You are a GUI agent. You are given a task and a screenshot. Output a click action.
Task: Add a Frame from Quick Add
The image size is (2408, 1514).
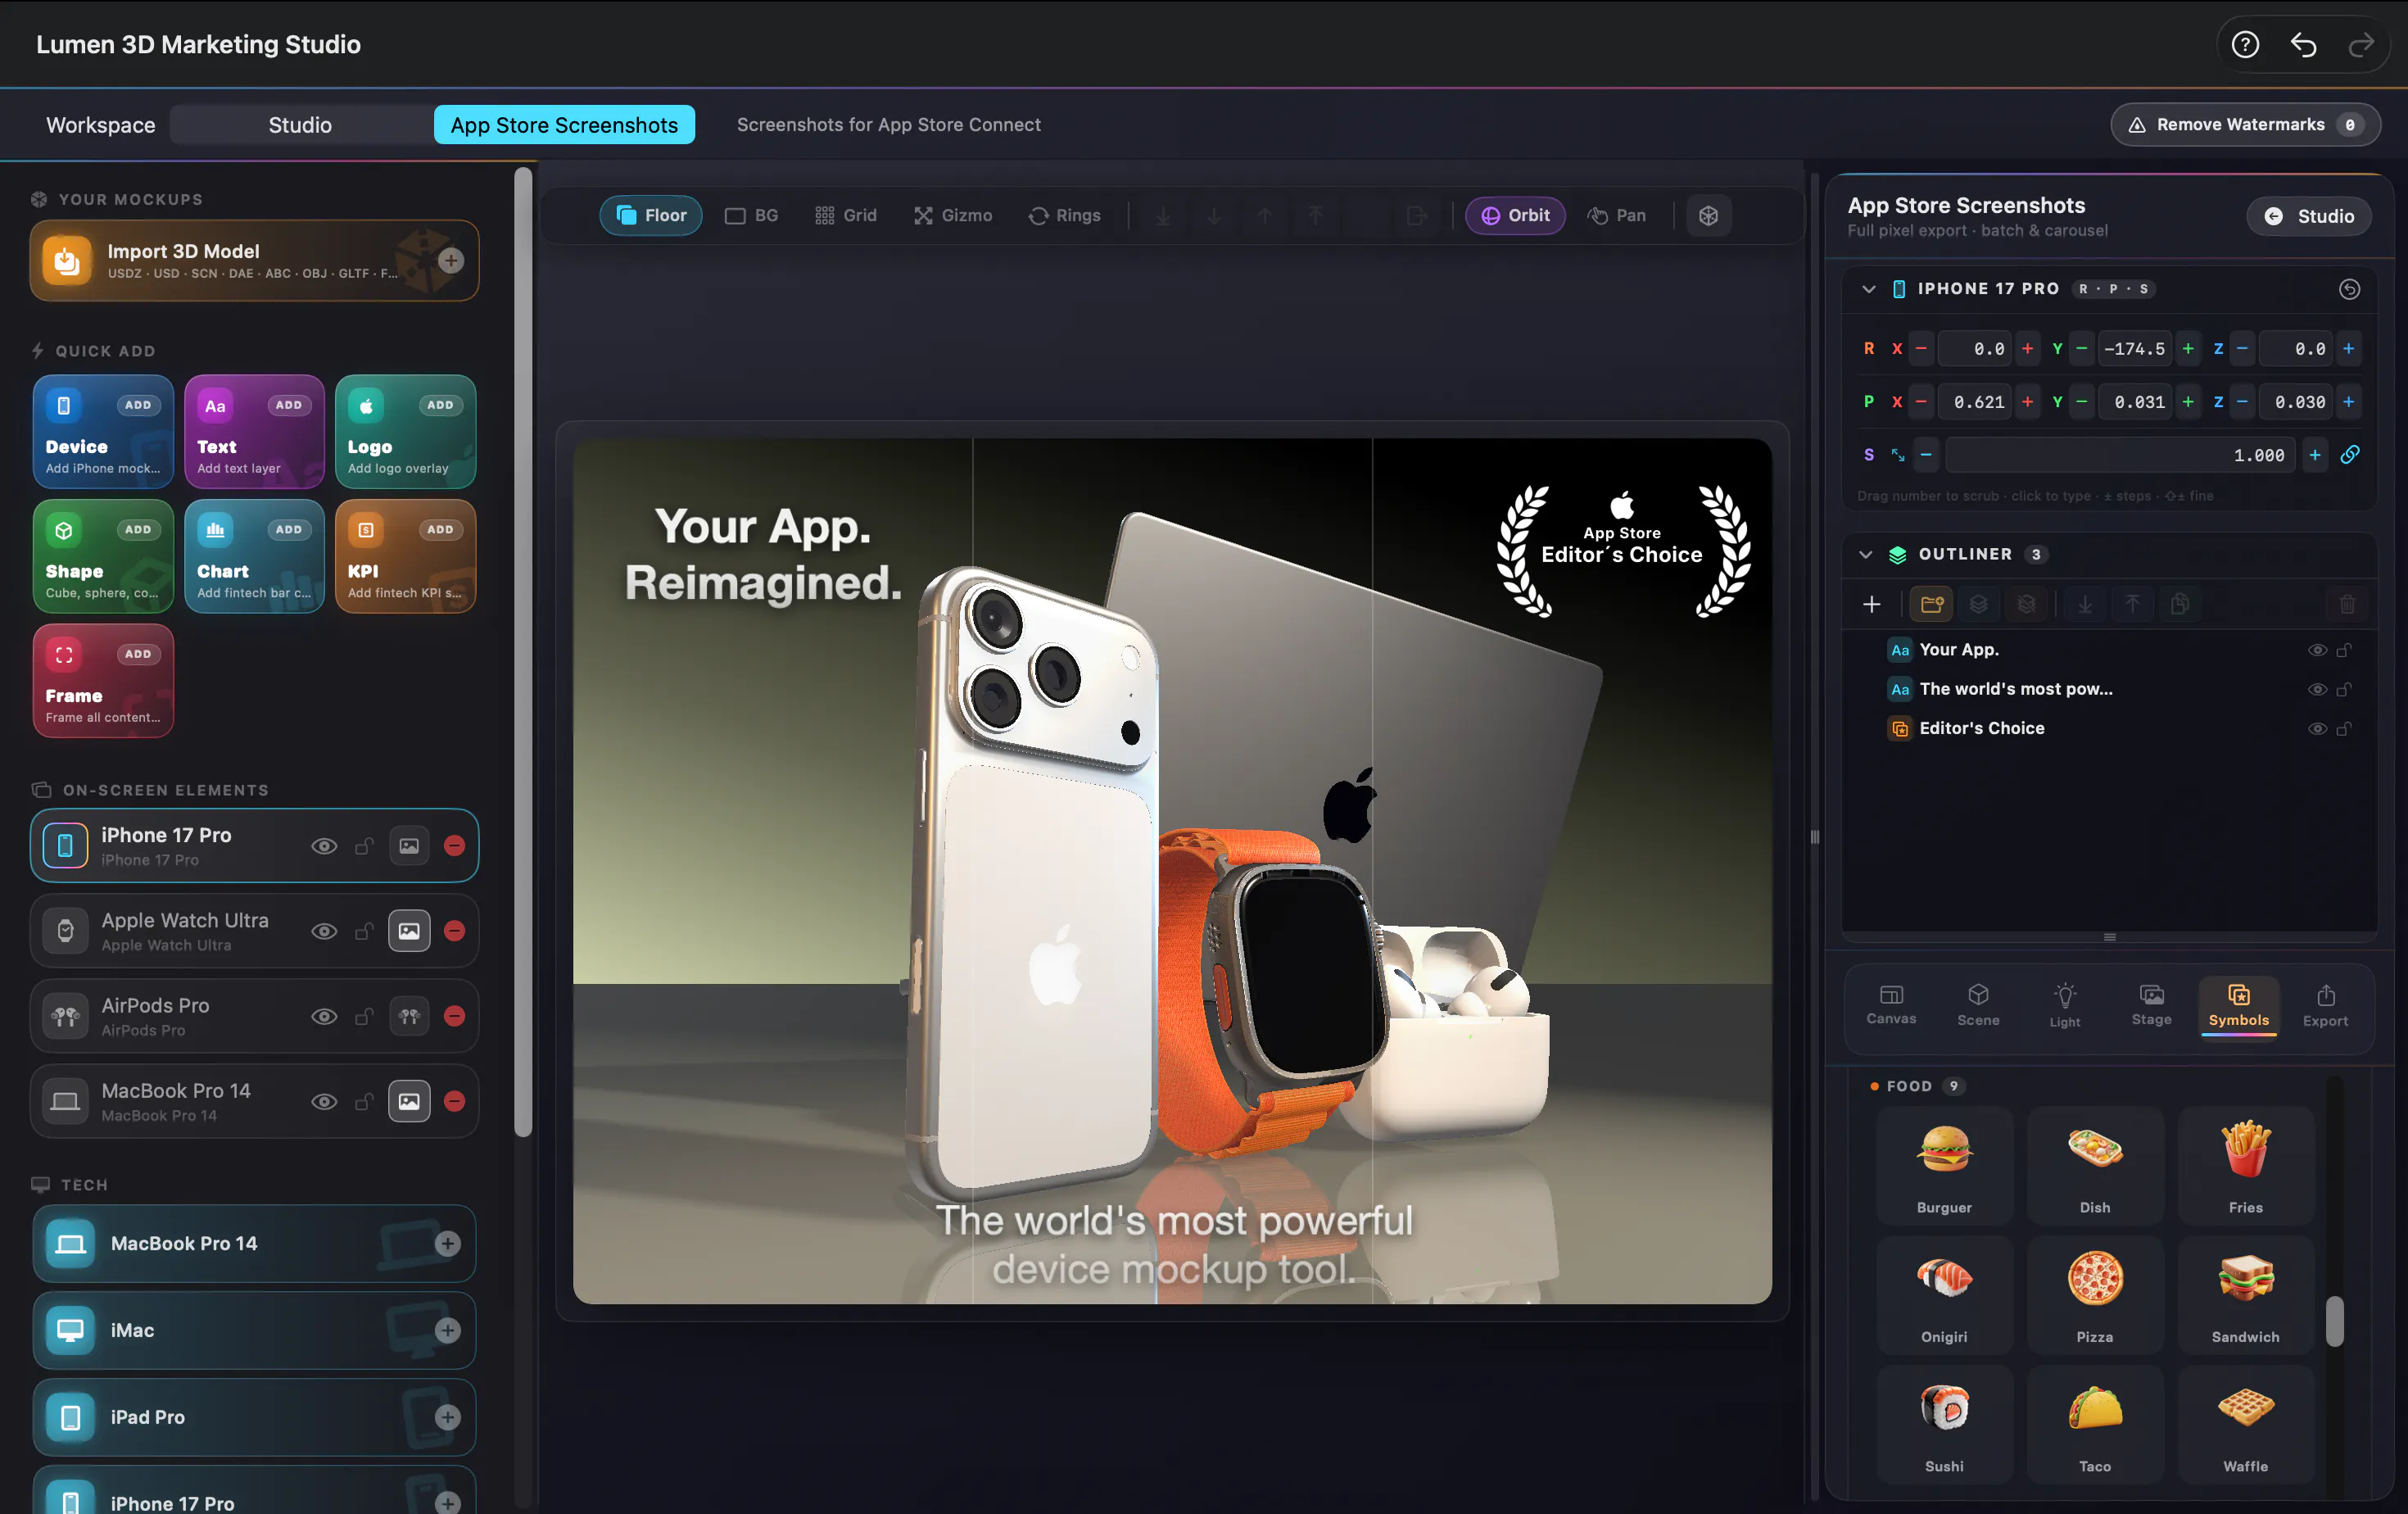103,681
